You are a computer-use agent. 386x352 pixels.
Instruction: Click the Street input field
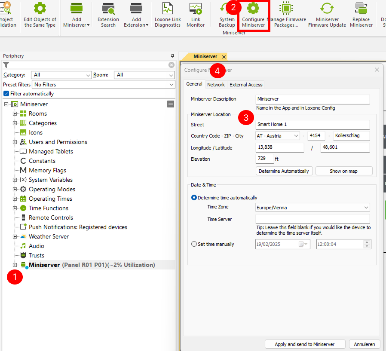(312, 125)
